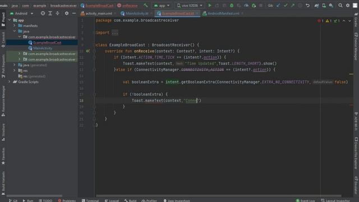Open the Run tool window
359x202 pixels.
28,200
